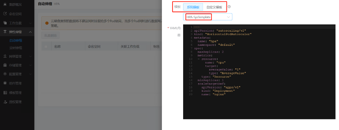Open 模板管理 in the sidebar

click(x=16, y=93)
